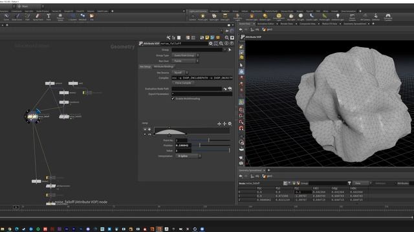This screenshot has width=414, height=232.
Task: Click the network editor search magnifier
Action: coord(227,37)
